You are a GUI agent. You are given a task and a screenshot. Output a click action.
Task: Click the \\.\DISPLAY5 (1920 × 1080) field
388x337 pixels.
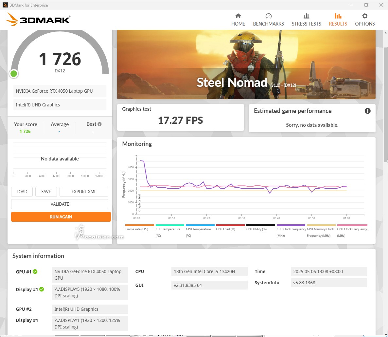point(90,292)
